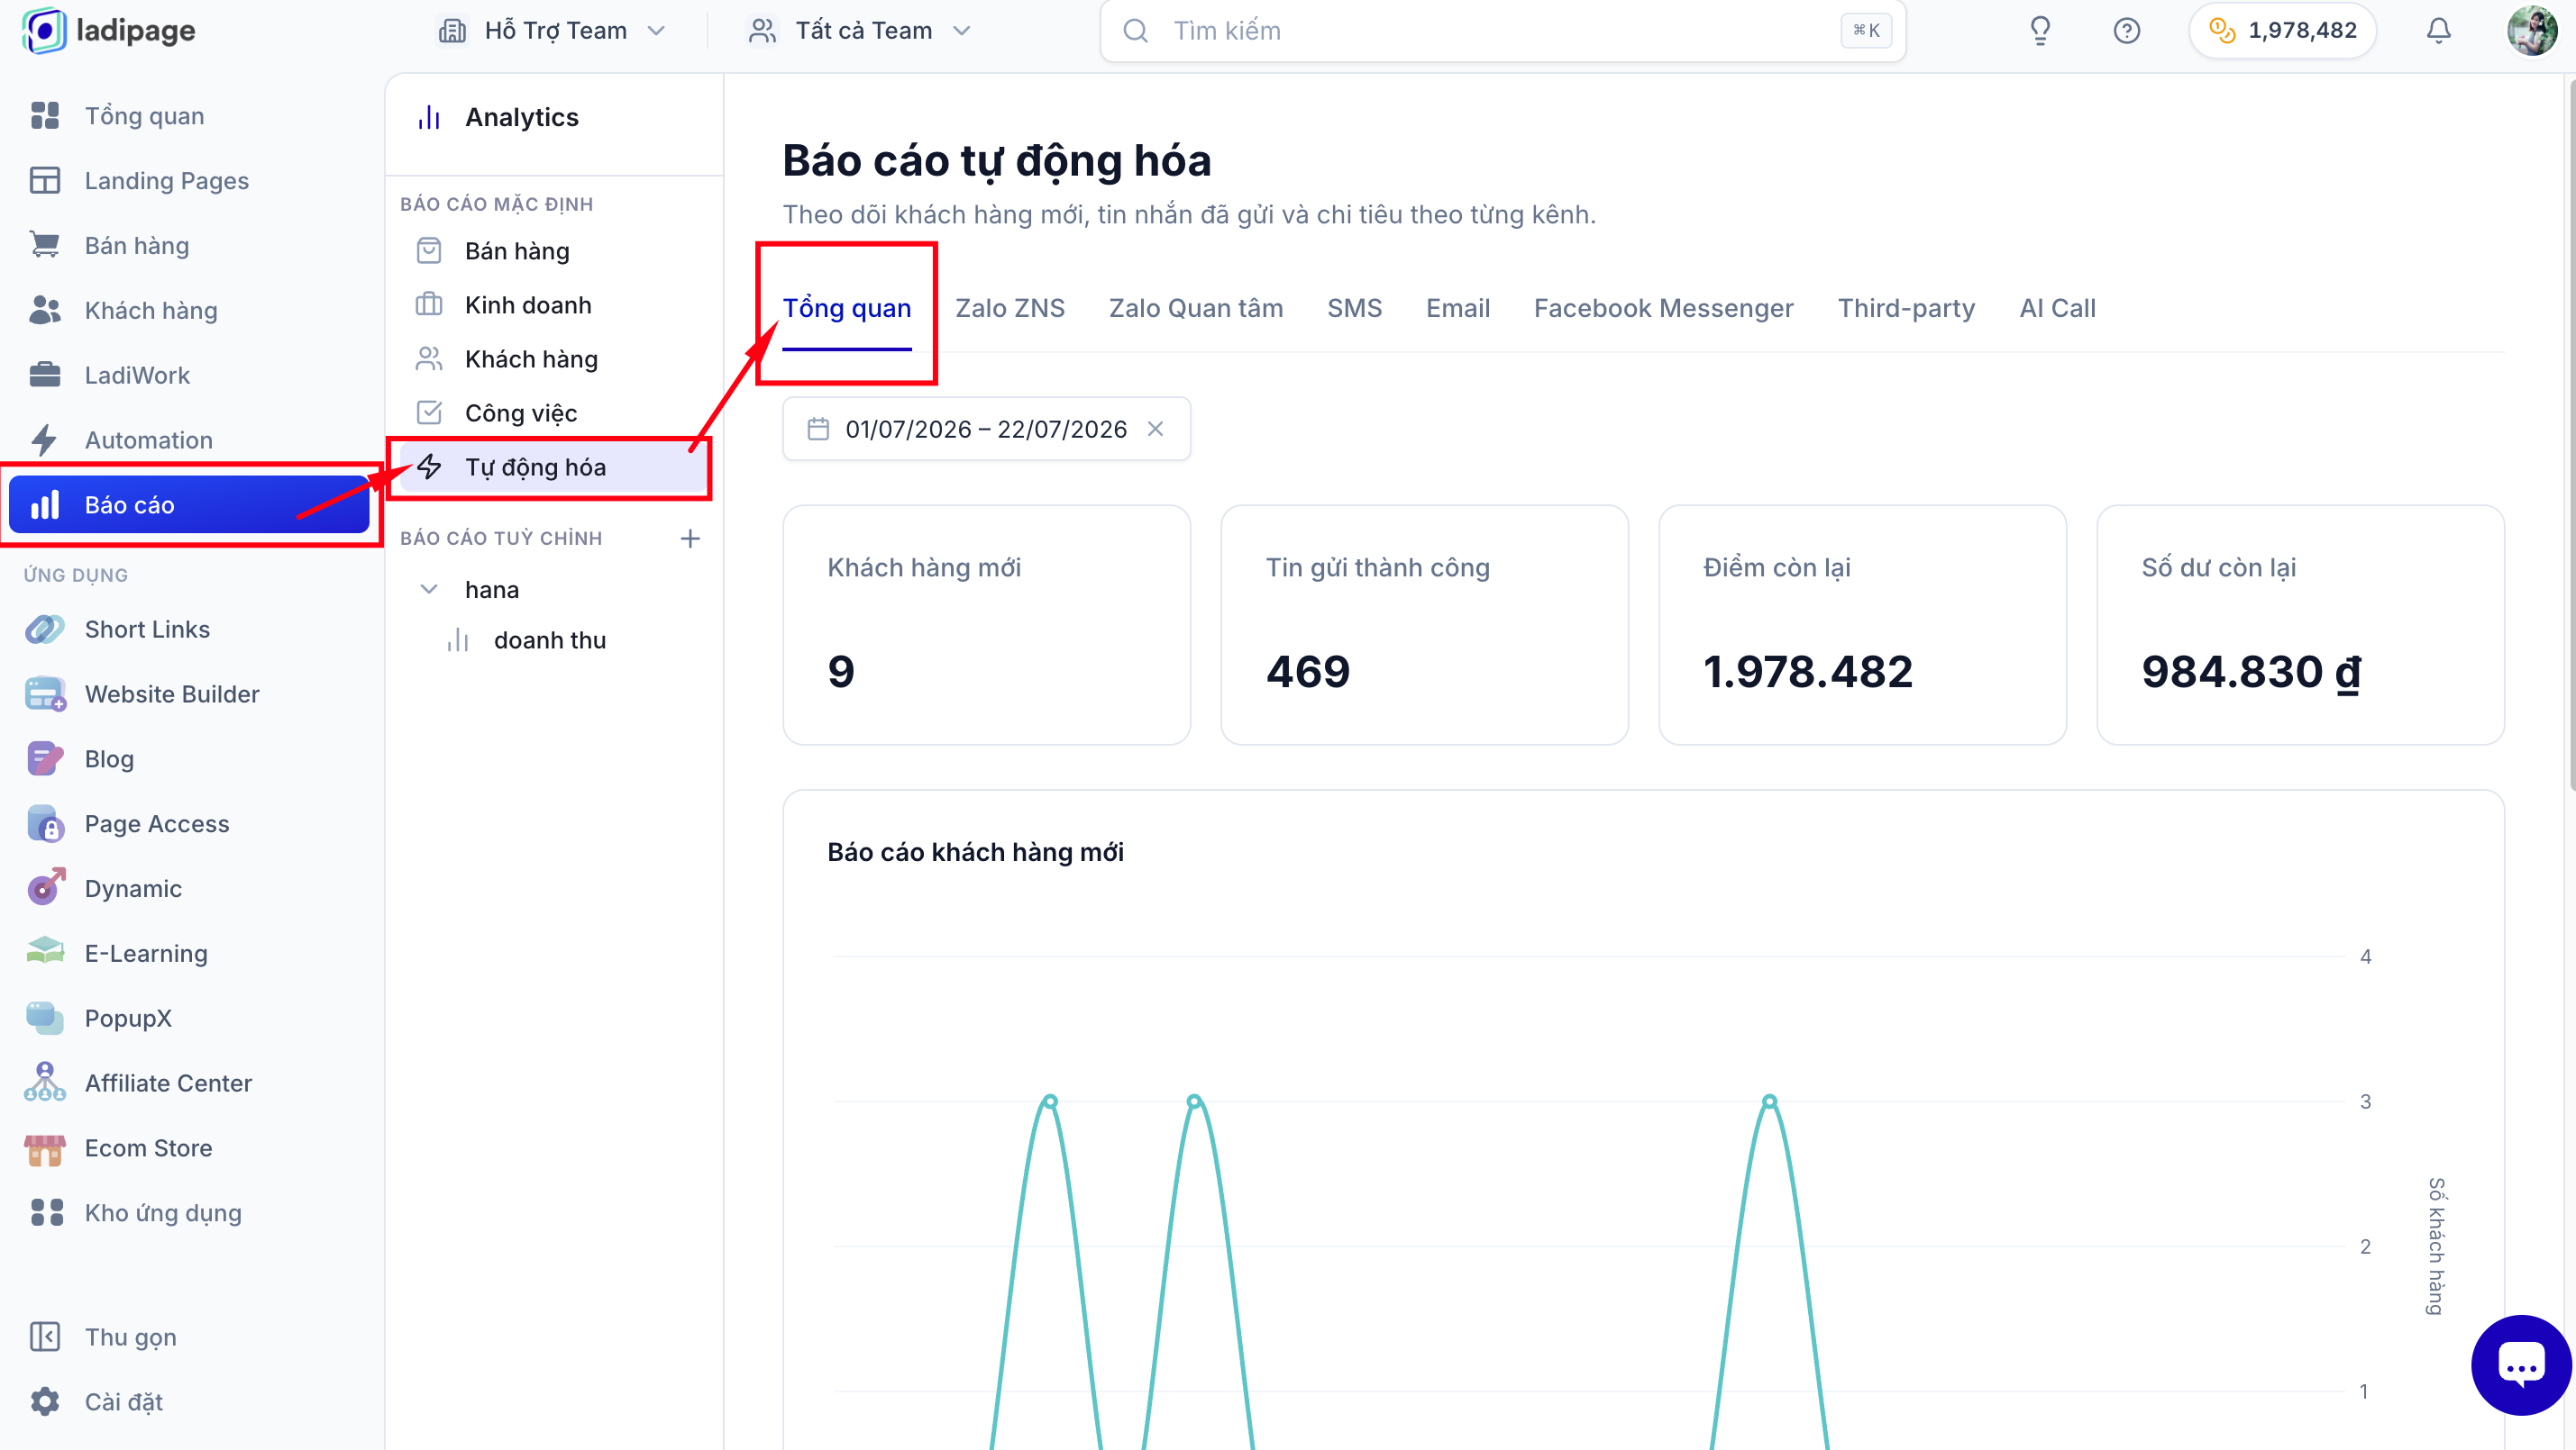Open Short Links app

190,630
